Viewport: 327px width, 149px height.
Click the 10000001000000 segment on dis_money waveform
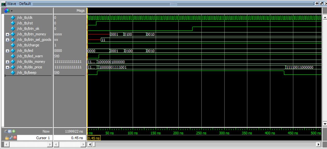coord(209,62)
